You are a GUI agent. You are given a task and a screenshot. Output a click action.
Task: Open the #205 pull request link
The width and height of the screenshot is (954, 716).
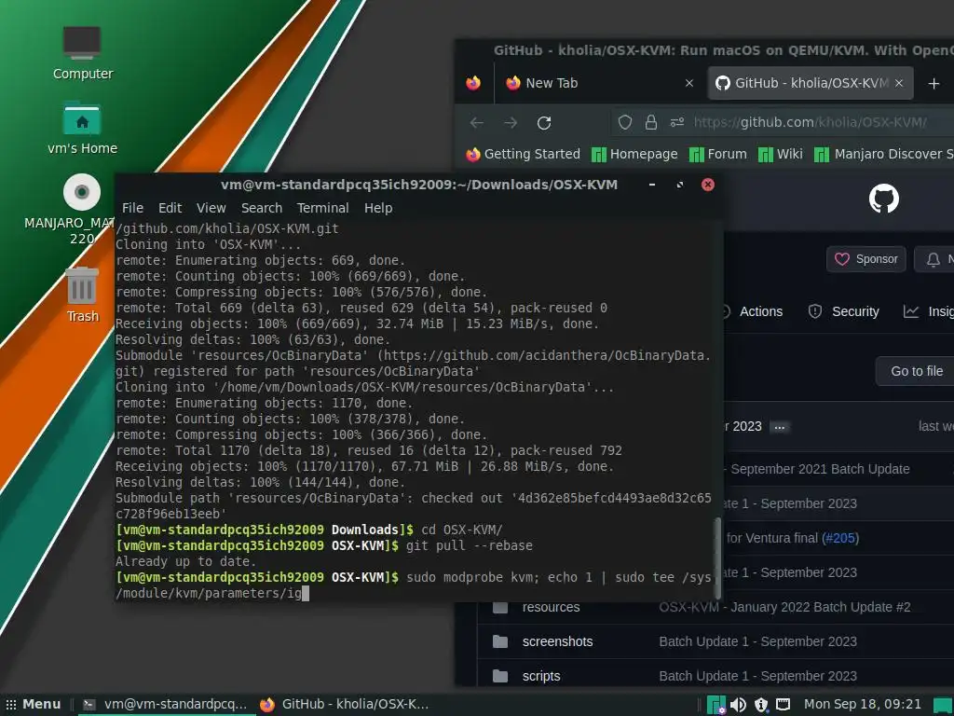[839, 538]
